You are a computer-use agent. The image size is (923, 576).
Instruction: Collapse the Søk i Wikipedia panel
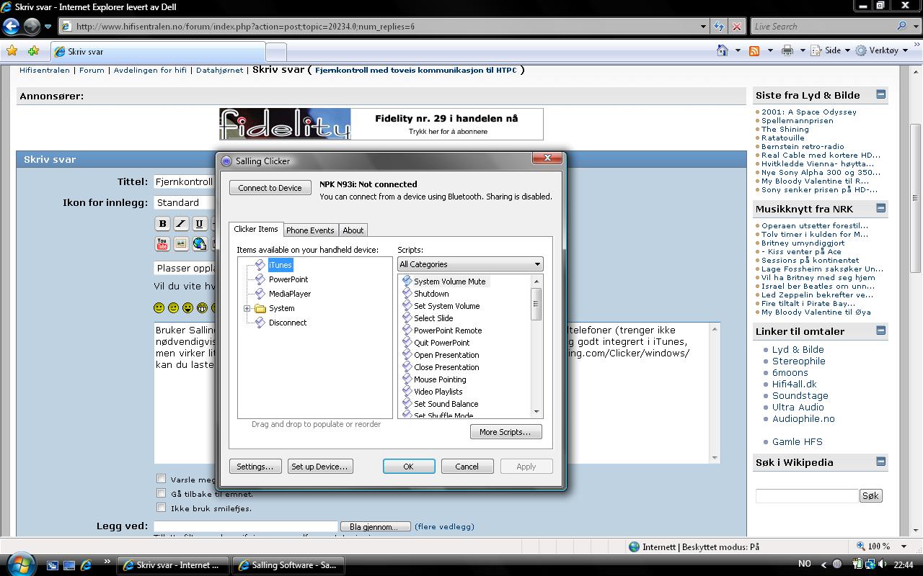click(x=880, y=462)
